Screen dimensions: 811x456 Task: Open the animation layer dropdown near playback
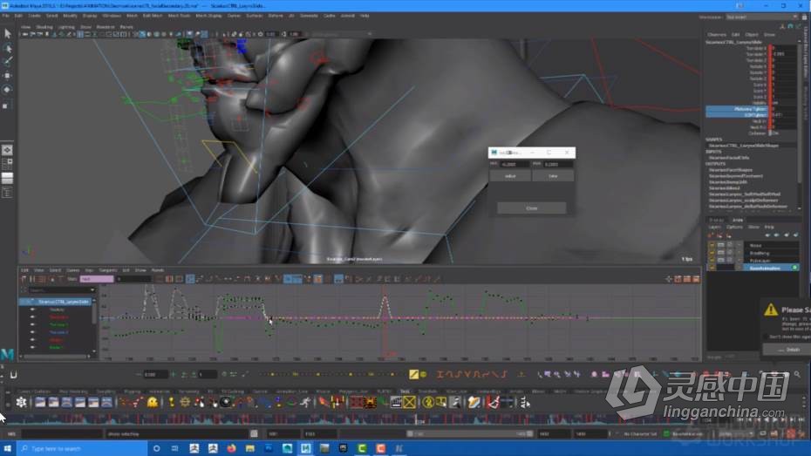pos(688,434)
